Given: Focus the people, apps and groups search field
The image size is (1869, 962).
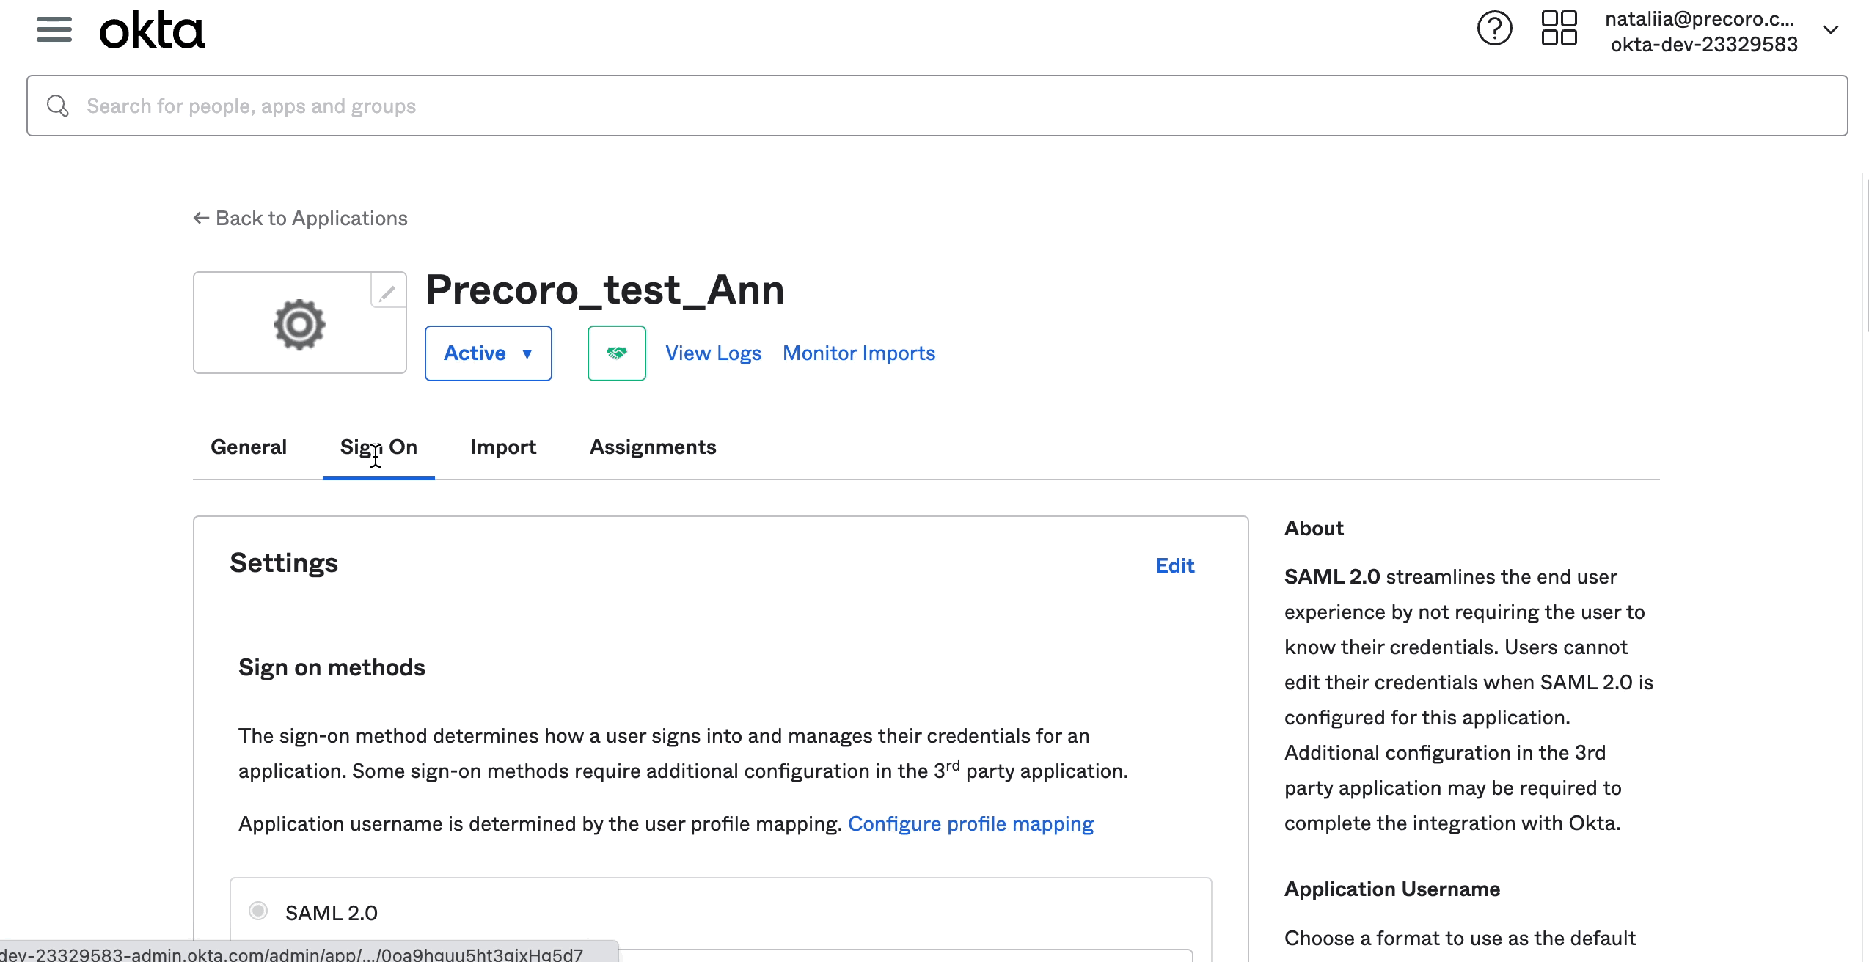Looking at the screenshot, I should click(x=937, y=106).
